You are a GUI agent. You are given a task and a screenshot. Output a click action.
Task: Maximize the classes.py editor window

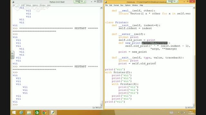pos(188,2)
